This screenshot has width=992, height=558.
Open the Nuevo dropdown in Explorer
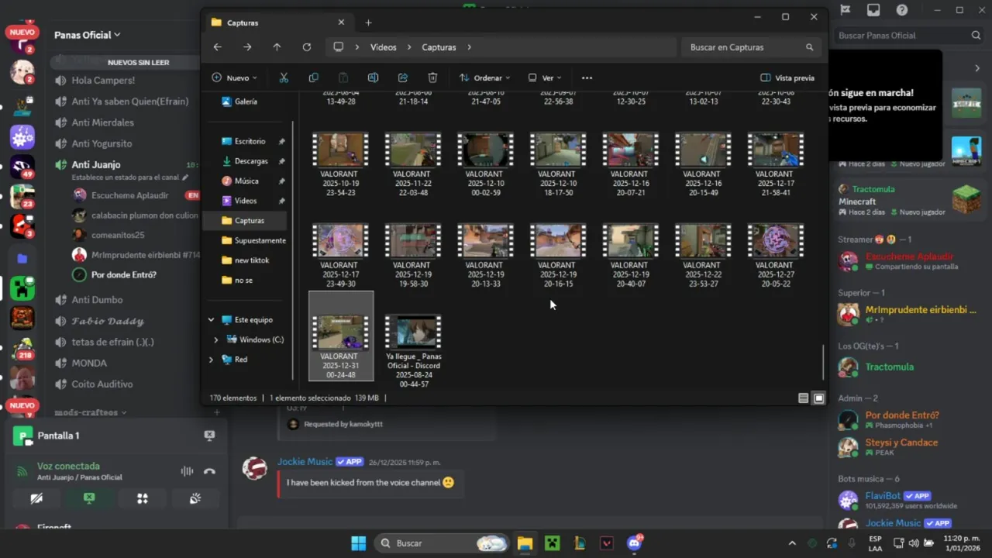pos(234,77)
